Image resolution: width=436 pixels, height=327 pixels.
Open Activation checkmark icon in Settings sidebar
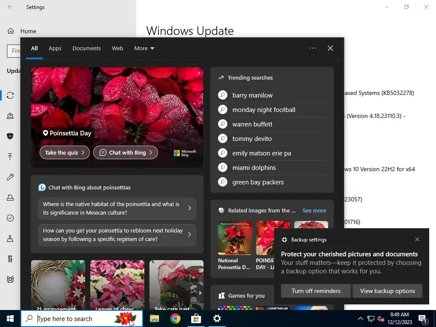10,218
